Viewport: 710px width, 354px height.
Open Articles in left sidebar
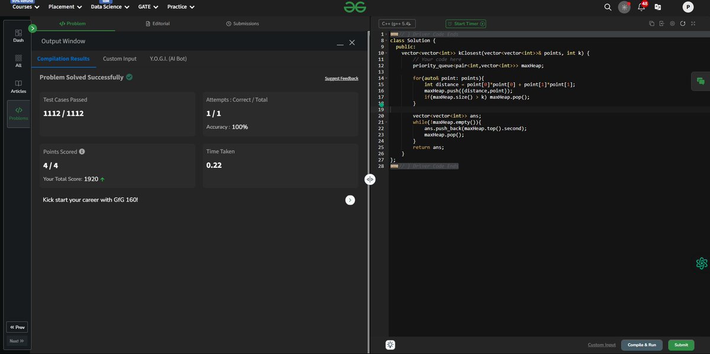pos(18,87)
